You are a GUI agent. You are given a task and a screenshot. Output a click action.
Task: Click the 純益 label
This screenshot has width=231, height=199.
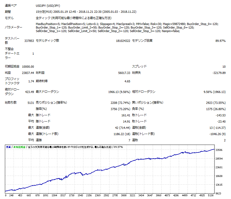click(8, 73)
